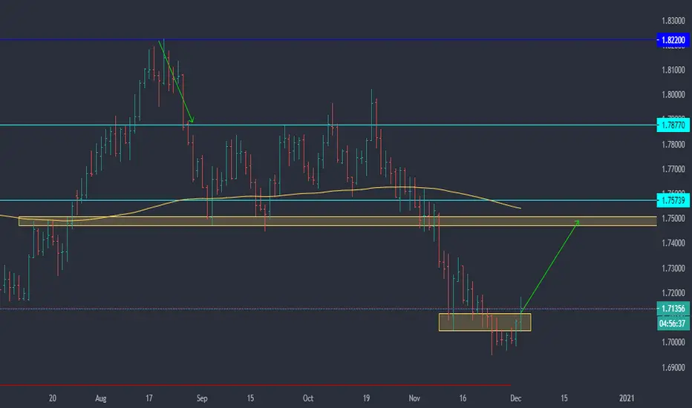Select the blue 1.82200 price label
This screenshot has width=692, height=408.
(673, 40)
